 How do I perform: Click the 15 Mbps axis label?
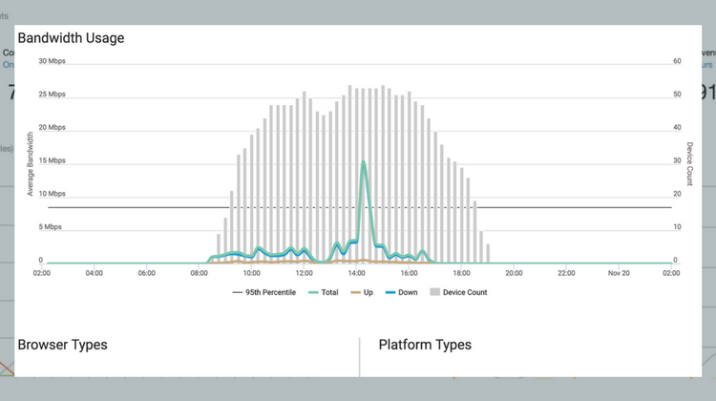[53, 160]
